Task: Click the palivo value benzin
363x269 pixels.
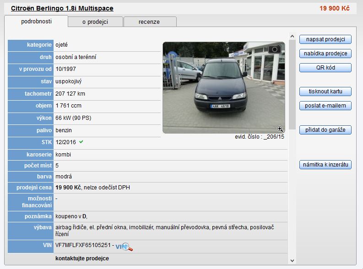Action: [x=64, y=130]
